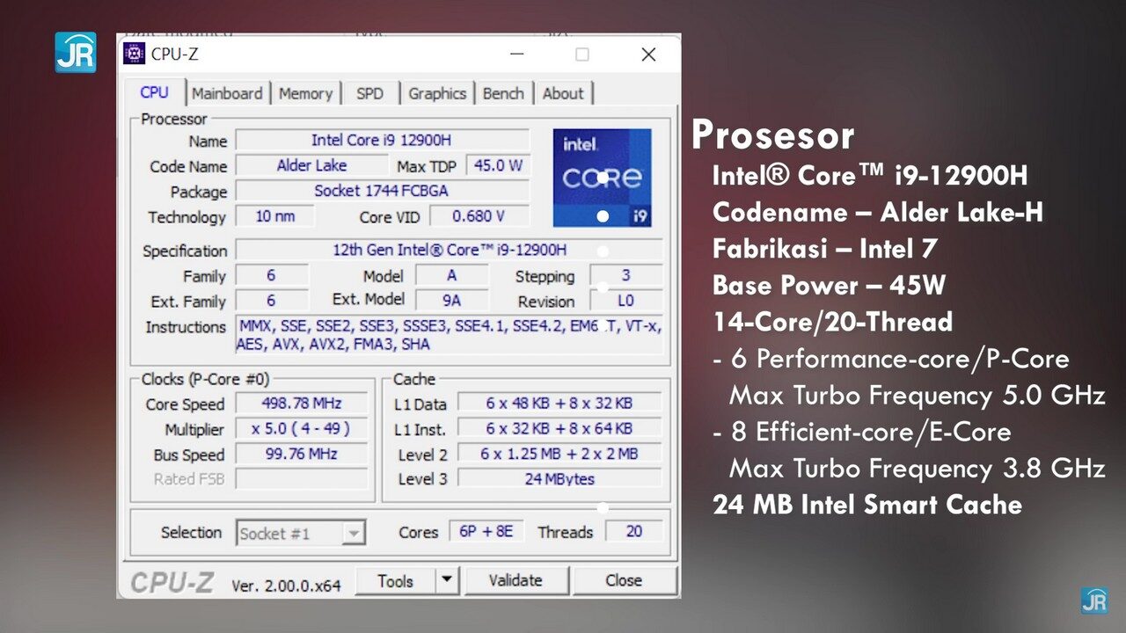The height and width of the screenshot is (633, 1126).
Task: Click the Intel Core i9 badge image
Action: tap(602, 175)
